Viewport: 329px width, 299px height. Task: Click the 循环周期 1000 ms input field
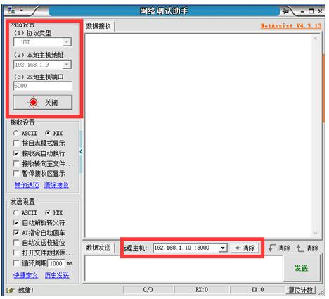pos(56,263)
